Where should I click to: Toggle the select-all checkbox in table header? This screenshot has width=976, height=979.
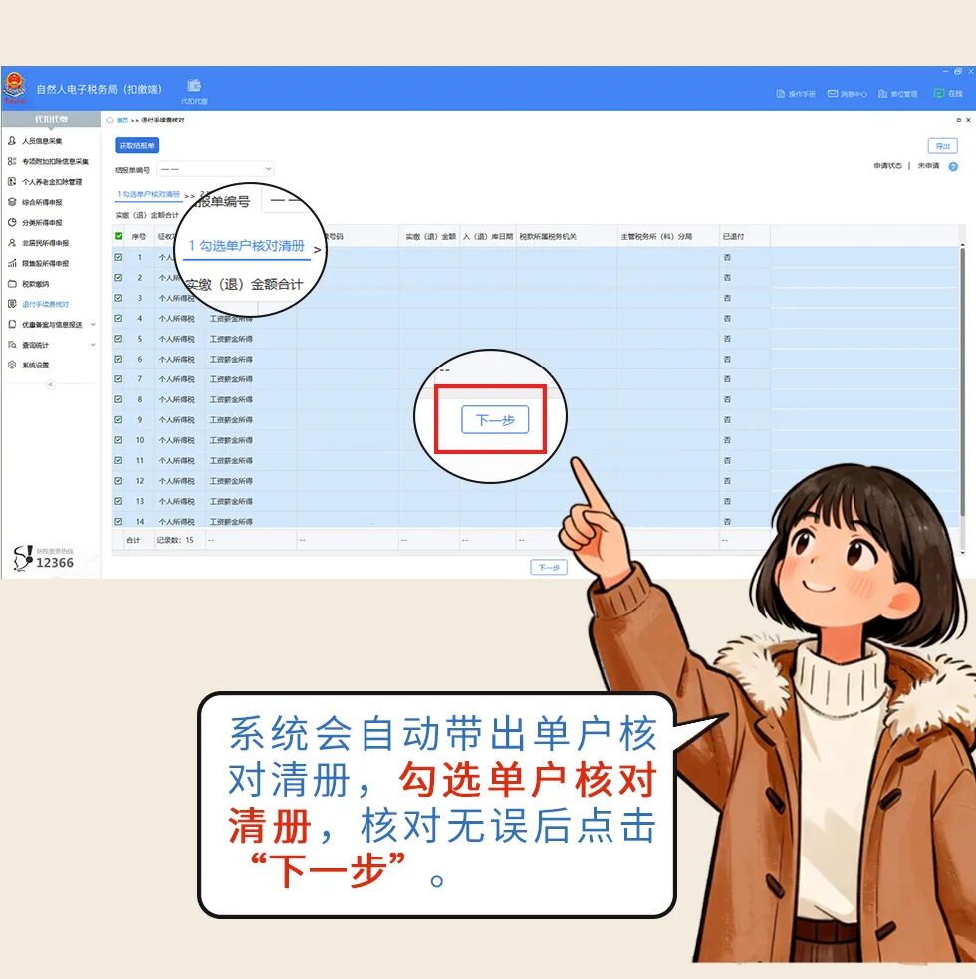[x=119, y=237]
